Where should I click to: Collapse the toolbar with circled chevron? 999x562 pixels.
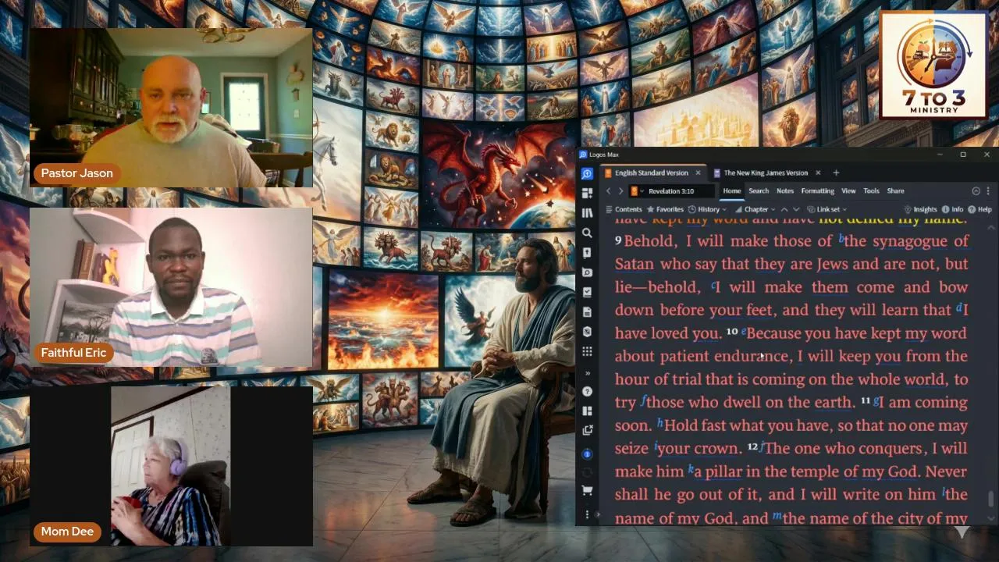pos(976,191)
